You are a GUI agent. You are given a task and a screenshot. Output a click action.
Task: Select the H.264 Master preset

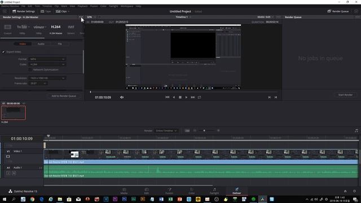coord(56,29)
